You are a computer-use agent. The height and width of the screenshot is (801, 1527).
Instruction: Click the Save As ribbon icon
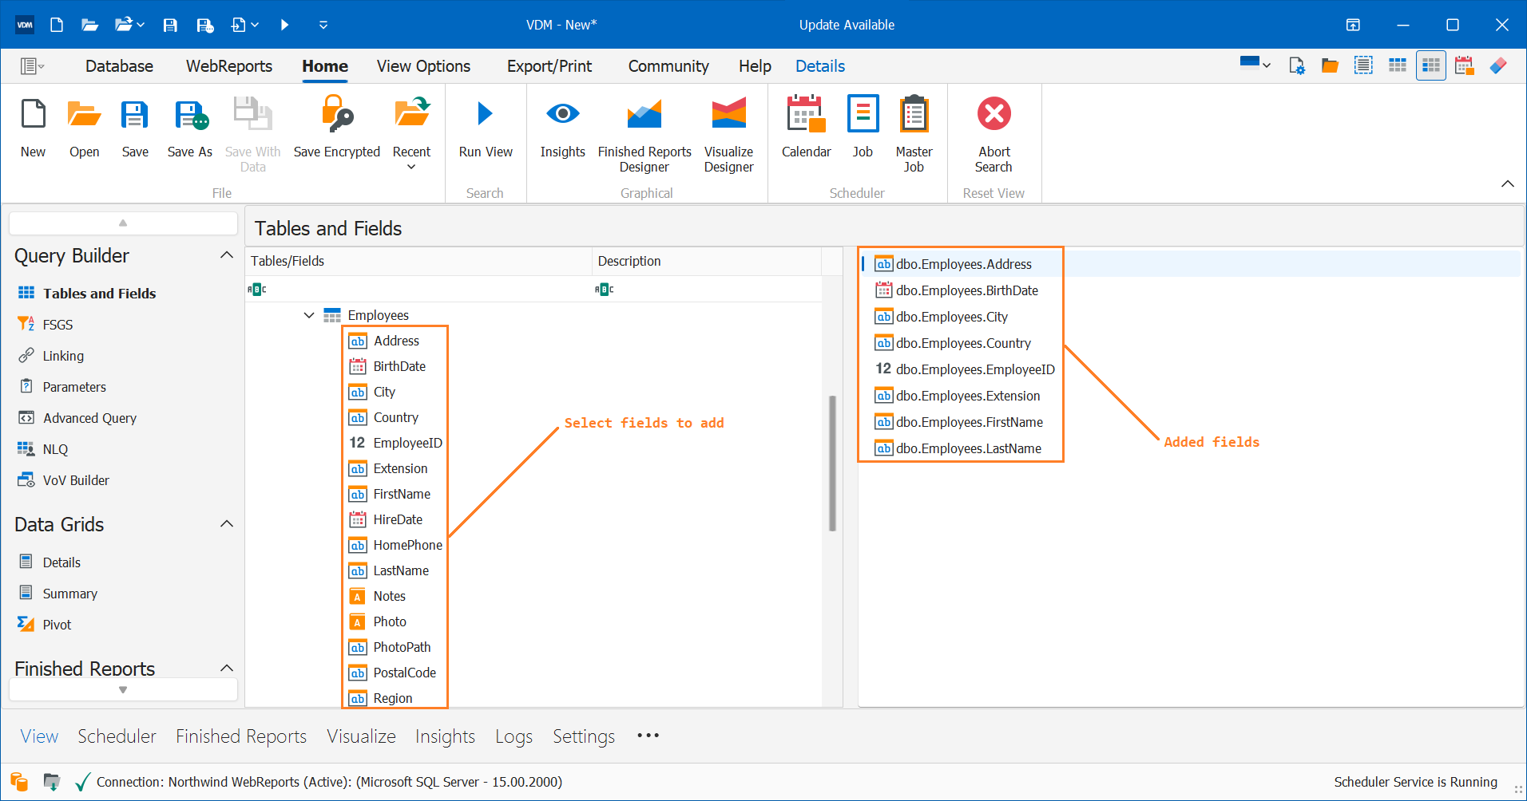coord(190,114)
